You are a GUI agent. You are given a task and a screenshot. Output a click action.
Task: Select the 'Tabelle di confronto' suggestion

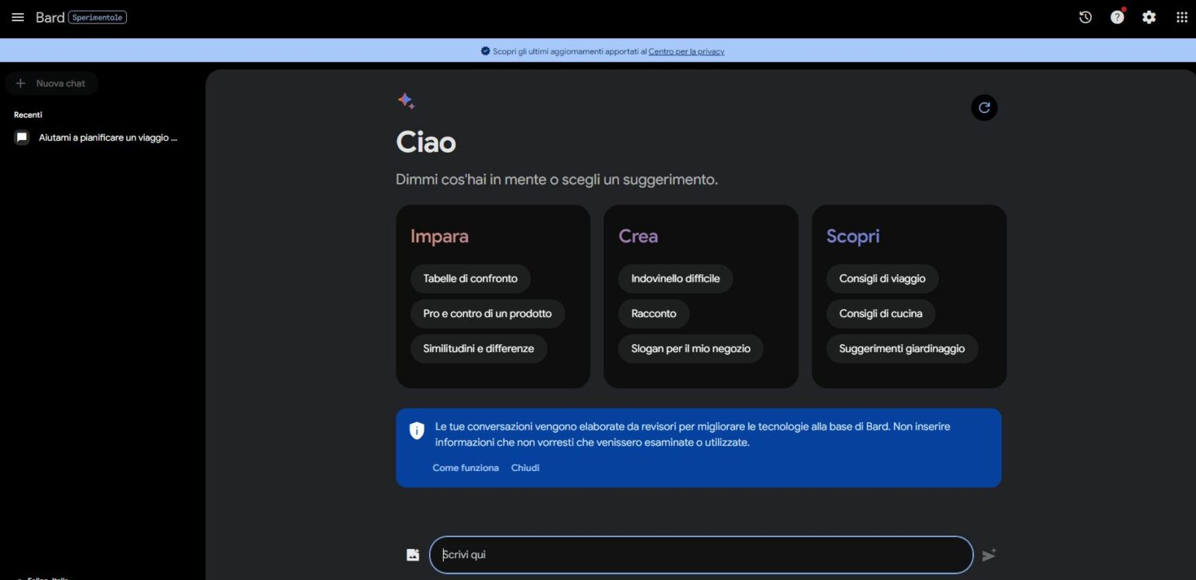pos(470,278)
